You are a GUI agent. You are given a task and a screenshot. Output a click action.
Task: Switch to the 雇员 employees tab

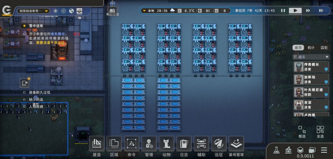298,48
